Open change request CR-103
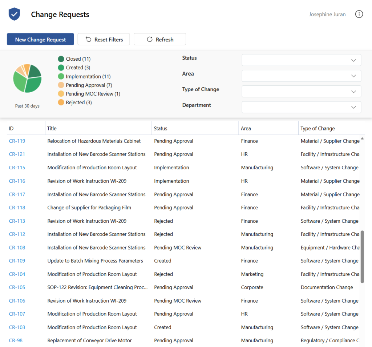The image size is (372, 347). point(17,327)
